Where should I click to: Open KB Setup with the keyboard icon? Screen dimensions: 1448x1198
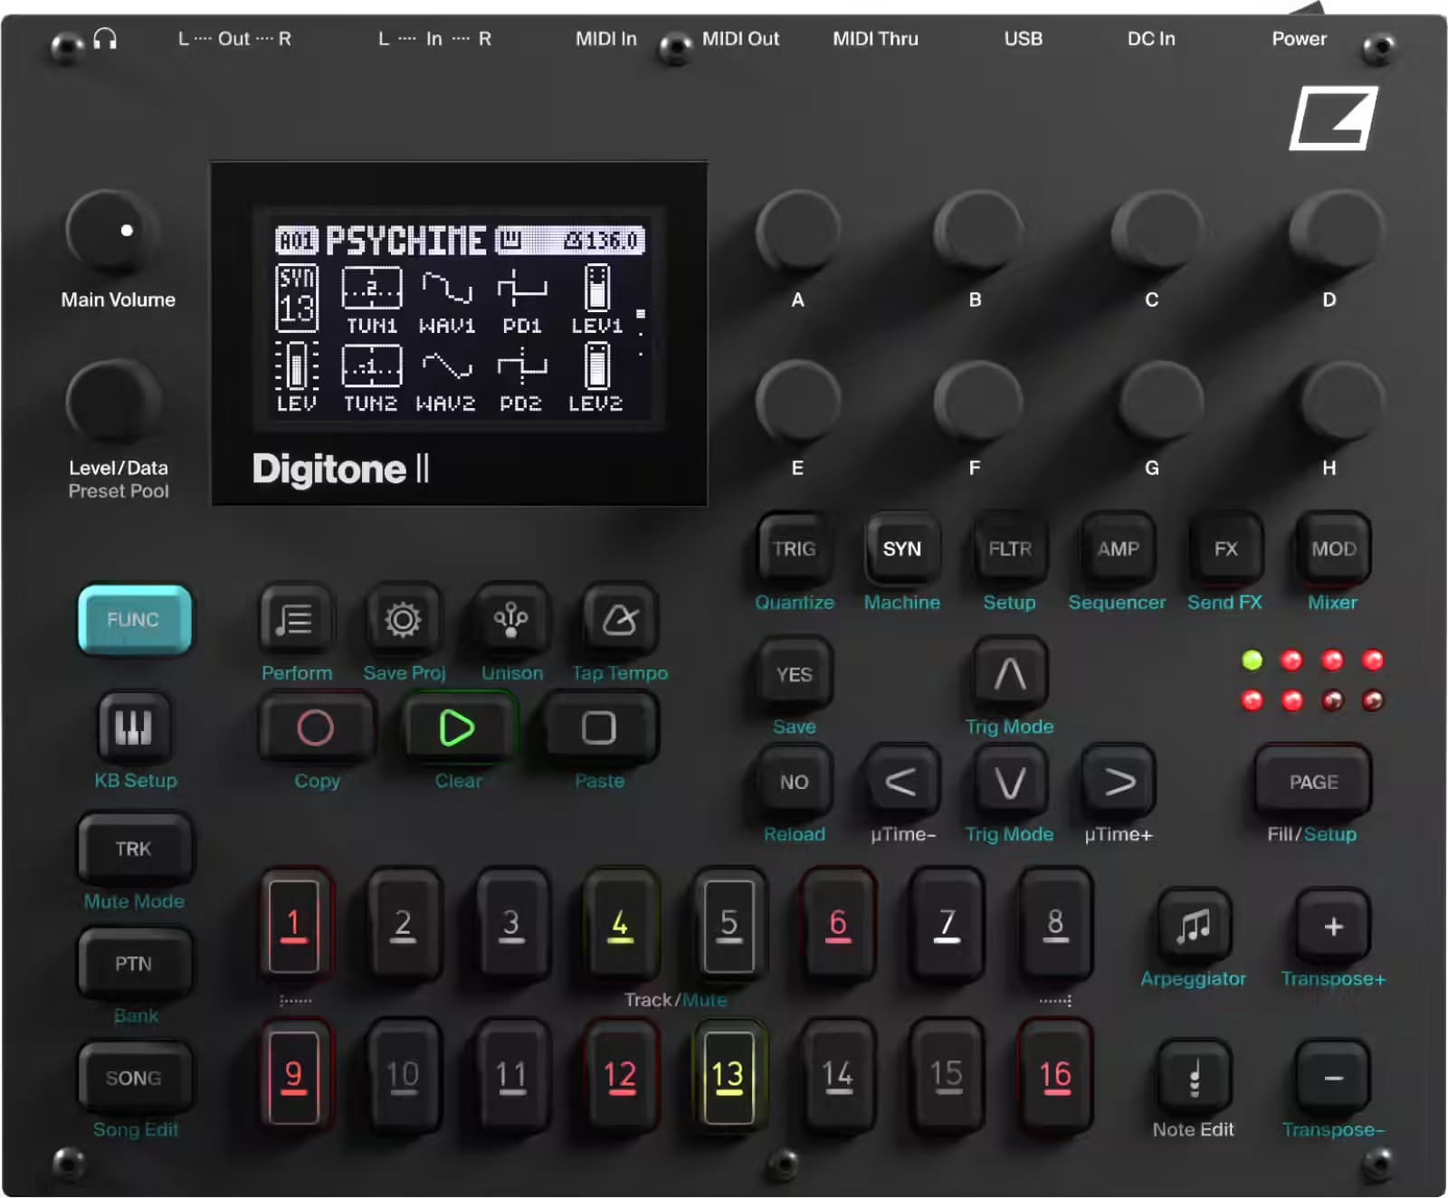point(134,728)
